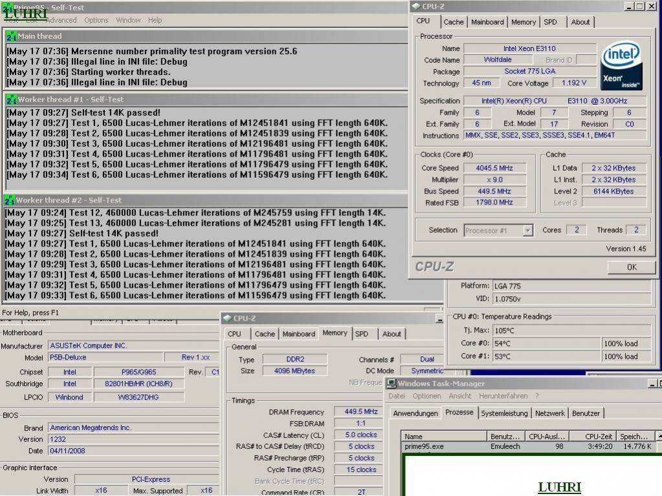Viewport: 662px width, 496px height.
Task: Open Herunterfahren menu in Task-Manager
Action: click(503, 396)
